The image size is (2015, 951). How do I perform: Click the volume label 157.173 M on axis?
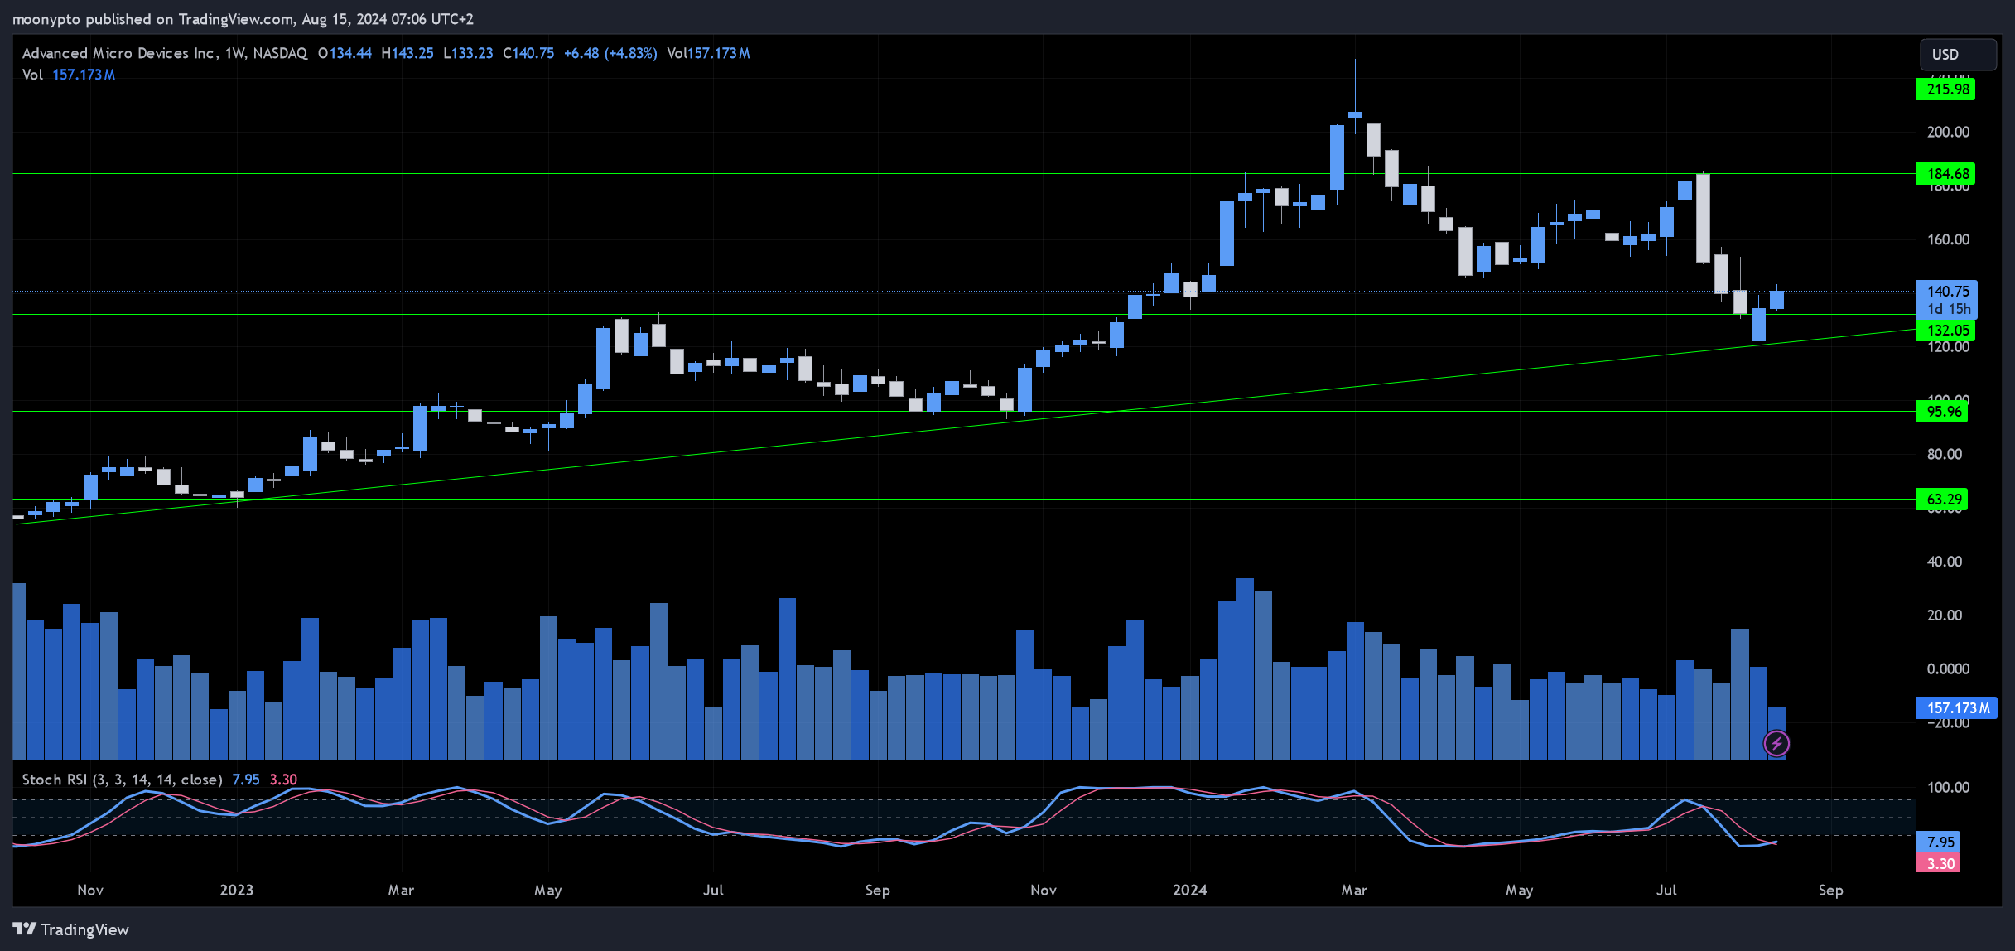tap(1955, 708)
